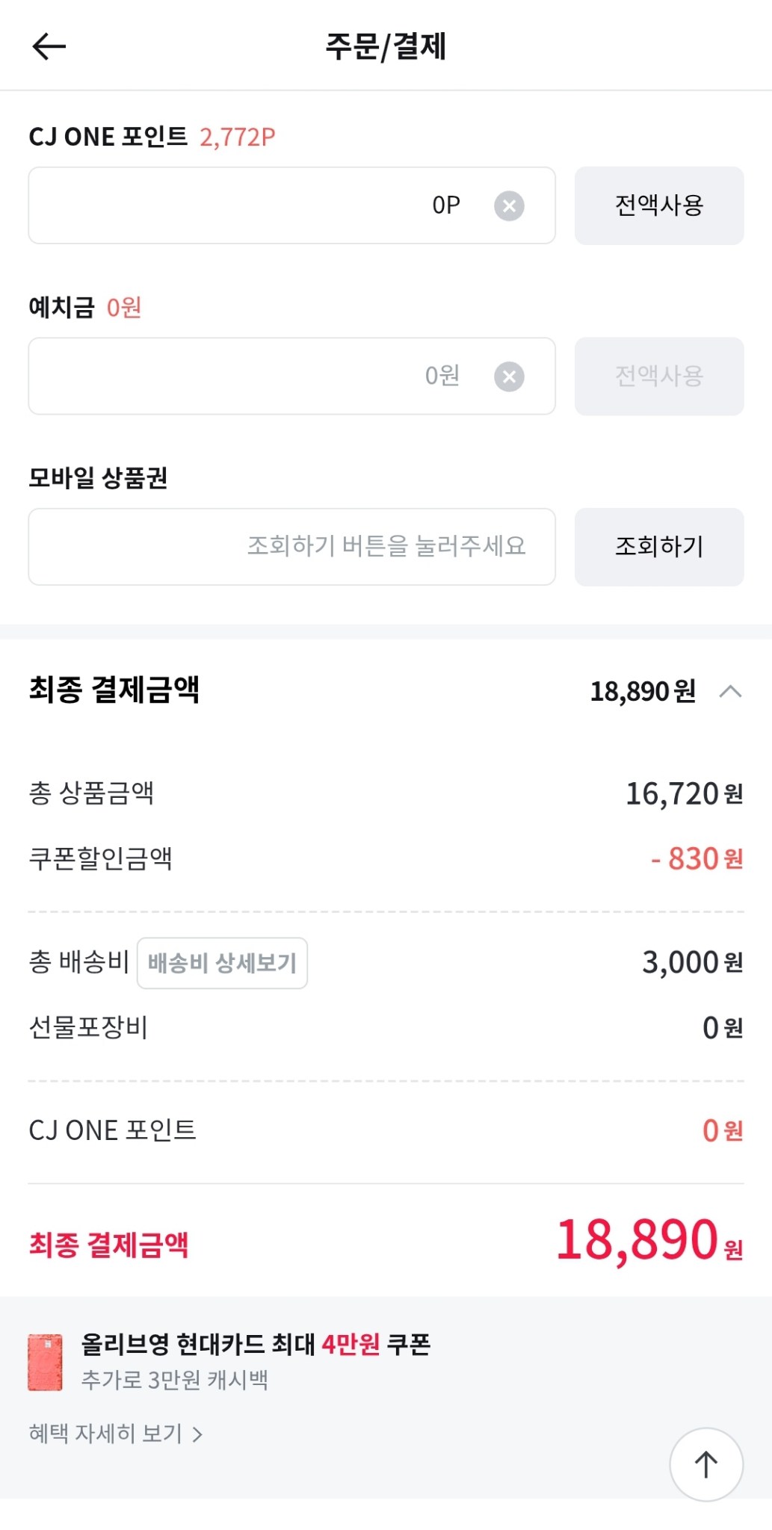
Task: Clear the CJ ONE 포인트 input with X icon
Action: 509,205
